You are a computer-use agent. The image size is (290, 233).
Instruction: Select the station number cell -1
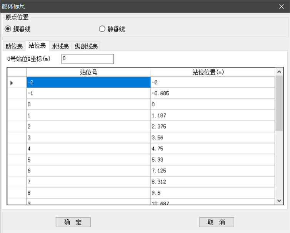[x=88, y=93]
